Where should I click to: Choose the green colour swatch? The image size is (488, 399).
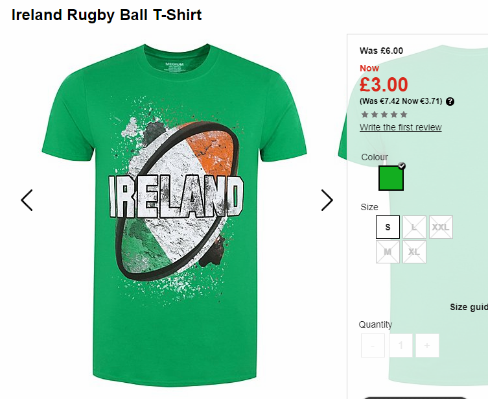click(x=391, y=178)
